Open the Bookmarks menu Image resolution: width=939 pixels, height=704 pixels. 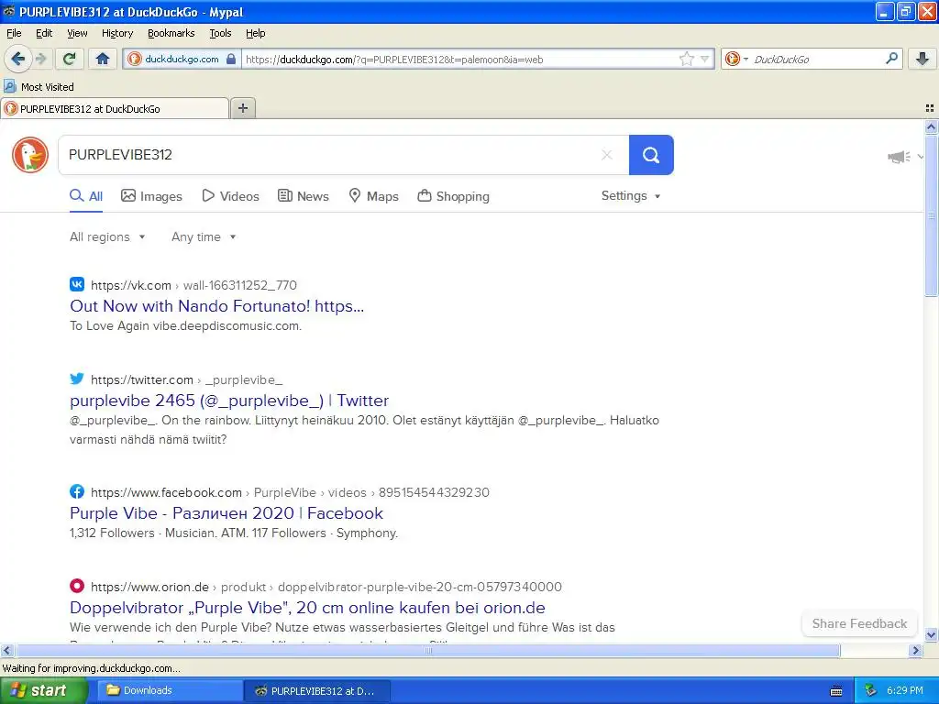click(x=171, y=33)
